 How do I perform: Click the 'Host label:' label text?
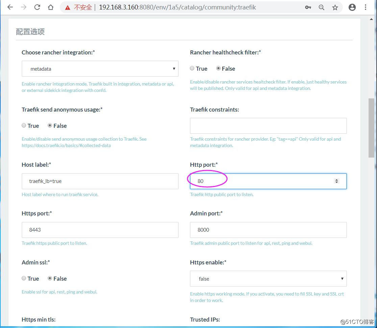(36, 165)
